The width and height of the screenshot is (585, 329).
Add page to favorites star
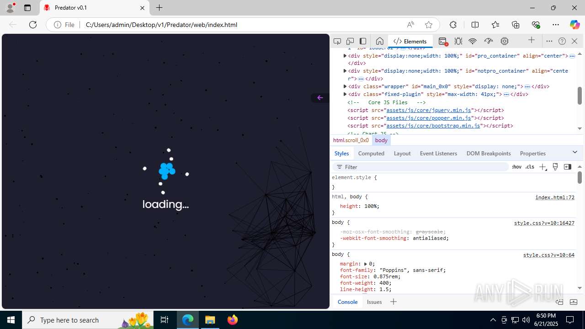[428, 25]
